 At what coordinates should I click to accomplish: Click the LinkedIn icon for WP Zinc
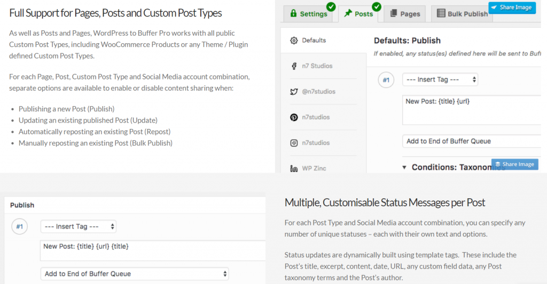tap(294, 169)
